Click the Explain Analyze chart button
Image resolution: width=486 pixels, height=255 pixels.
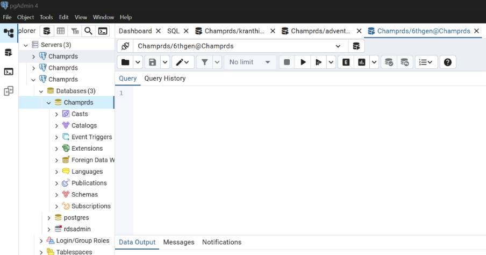pyautogui.click(x=361, y=62)
